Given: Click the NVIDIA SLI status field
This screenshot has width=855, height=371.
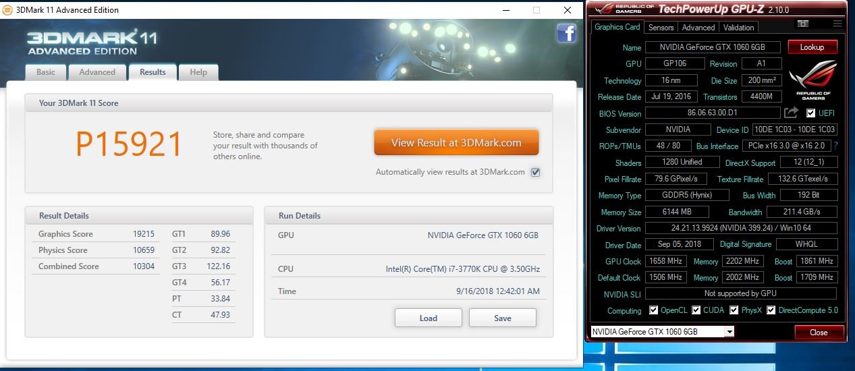Looking at the screenshot, I should [741, 293].
